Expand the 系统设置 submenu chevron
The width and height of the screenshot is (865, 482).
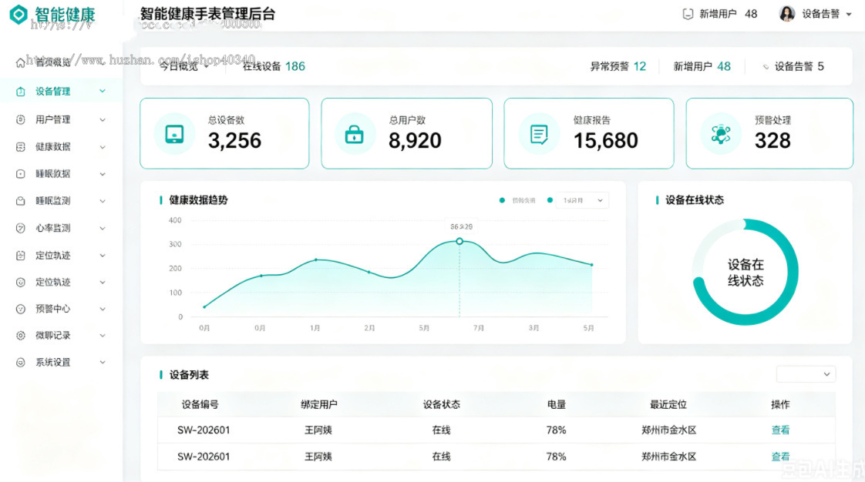103,362
